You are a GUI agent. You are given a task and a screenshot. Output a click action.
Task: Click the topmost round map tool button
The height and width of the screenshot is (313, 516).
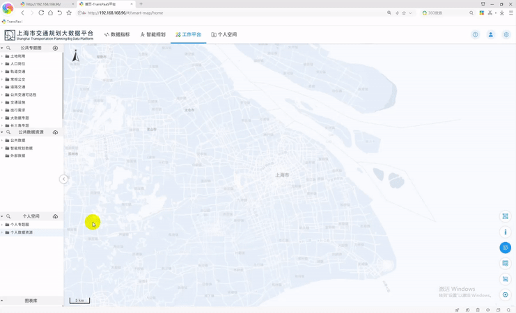pyautogui.click(x=505, y=216)
